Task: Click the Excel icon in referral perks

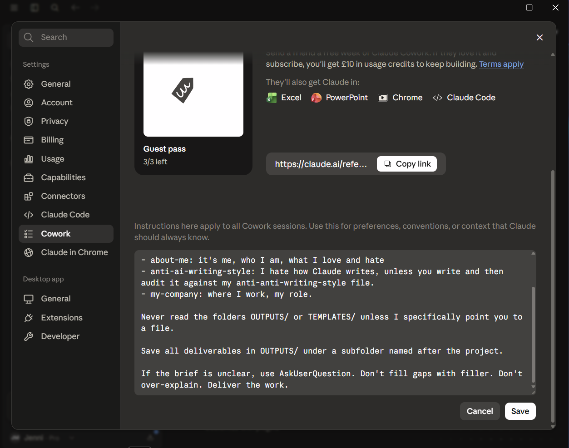Action: point(272,98)
